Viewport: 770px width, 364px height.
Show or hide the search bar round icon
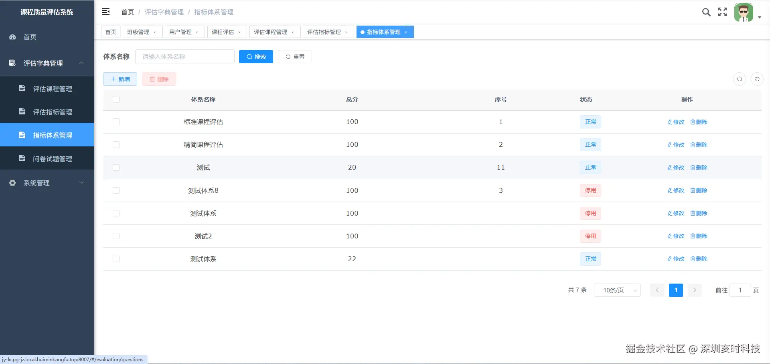point(740,79)
